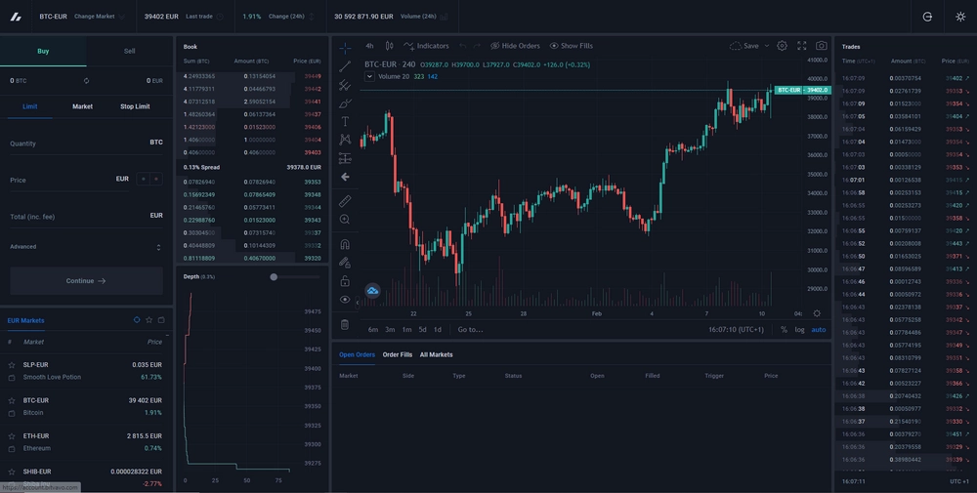This screenshot has height=493, width=977.
Task: Show starred markets in EUR Markets header
Action: 149,320
